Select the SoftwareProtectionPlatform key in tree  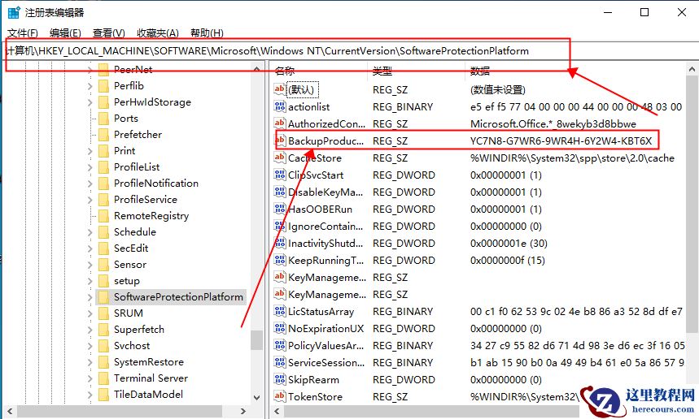[x=178, y=297]
